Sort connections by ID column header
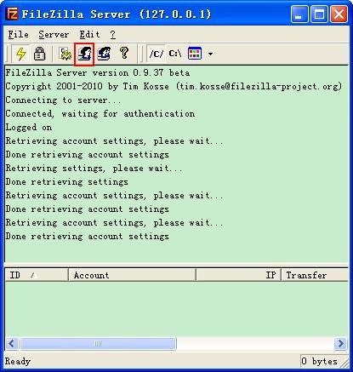Screen dimensions: 353x372 click(37, 275)
